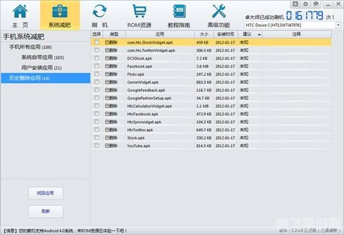Tick checkbox for Facebook.apk

[x=96, y=66]
